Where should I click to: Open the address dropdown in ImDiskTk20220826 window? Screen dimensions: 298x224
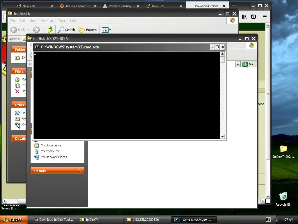(x=238, y=64)
